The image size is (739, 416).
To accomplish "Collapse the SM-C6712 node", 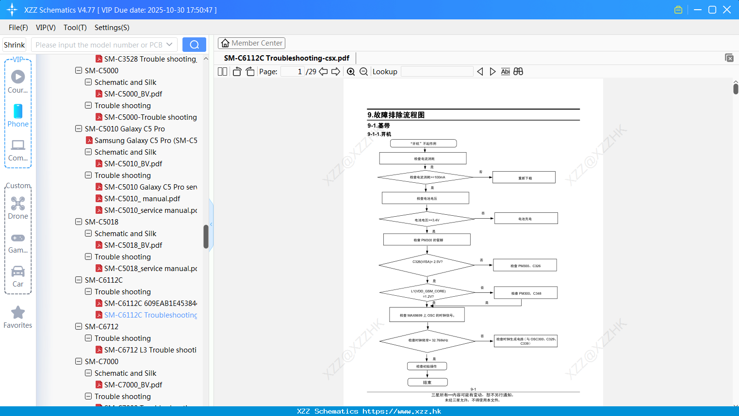I will [x=79, y=326].
